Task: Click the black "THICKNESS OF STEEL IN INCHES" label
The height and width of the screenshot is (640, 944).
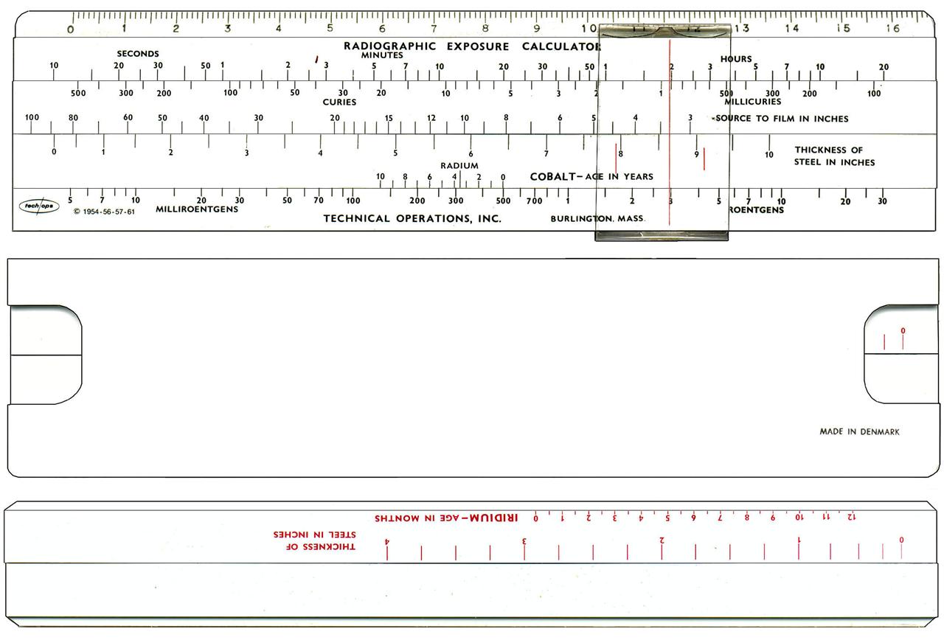Action: click(834, 156)
